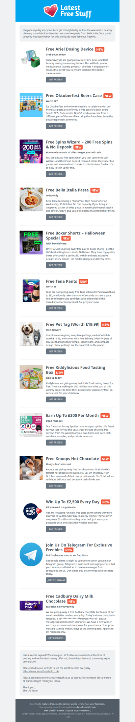Click the Join Telegram button

click(56, 580)
